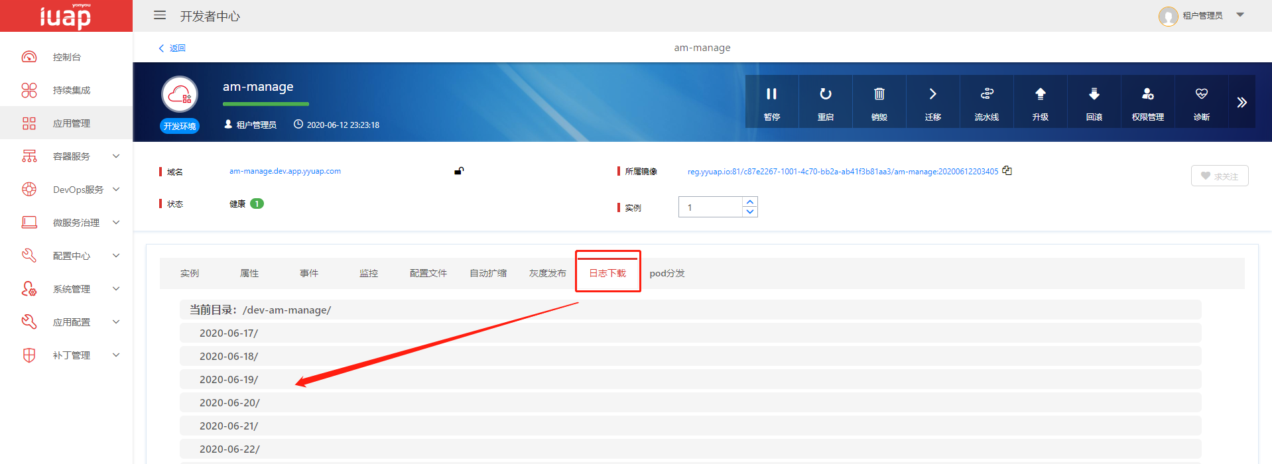Toggle the 关注 follow heart button
The height and width of the screenshot is (464, 1272).
coord(1219,176)
